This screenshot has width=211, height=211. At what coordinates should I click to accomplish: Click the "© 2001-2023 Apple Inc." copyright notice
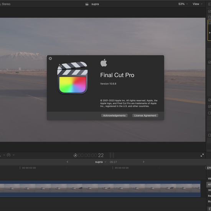click(x=129, y=103)
